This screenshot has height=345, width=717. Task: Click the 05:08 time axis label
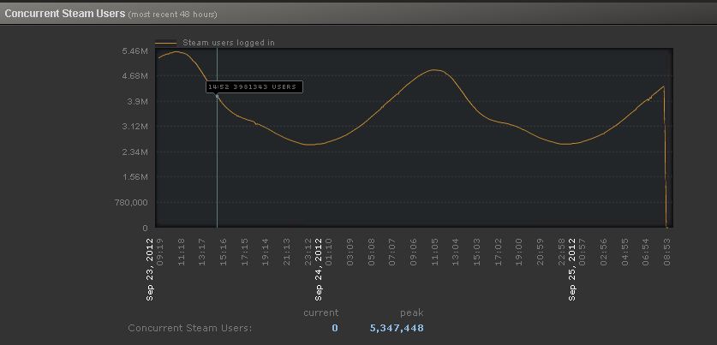pyautogui.click(x=371, y=252)
